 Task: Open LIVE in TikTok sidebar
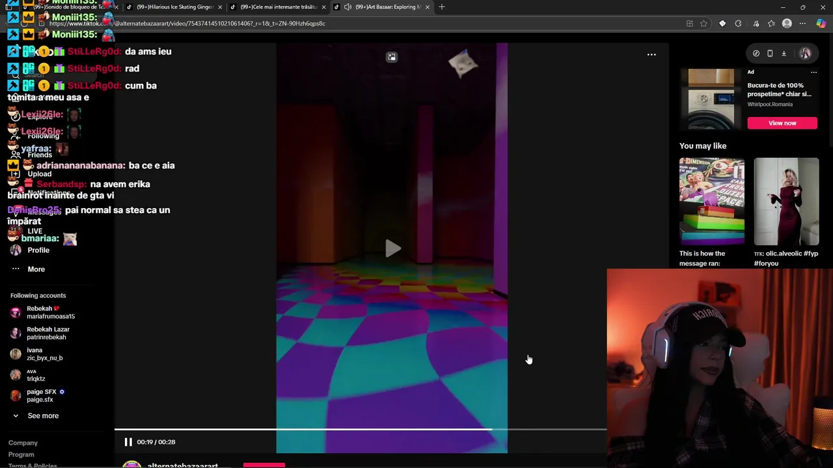34,231
